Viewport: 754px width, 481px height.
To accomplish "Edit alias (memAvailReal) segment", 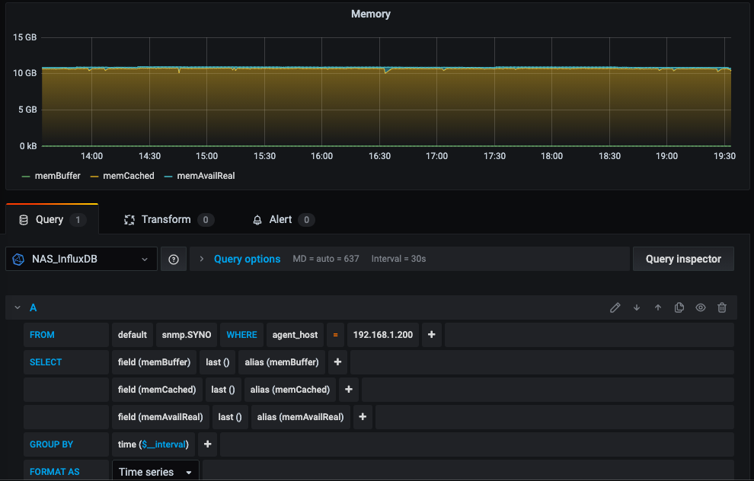I will [301, 417].
